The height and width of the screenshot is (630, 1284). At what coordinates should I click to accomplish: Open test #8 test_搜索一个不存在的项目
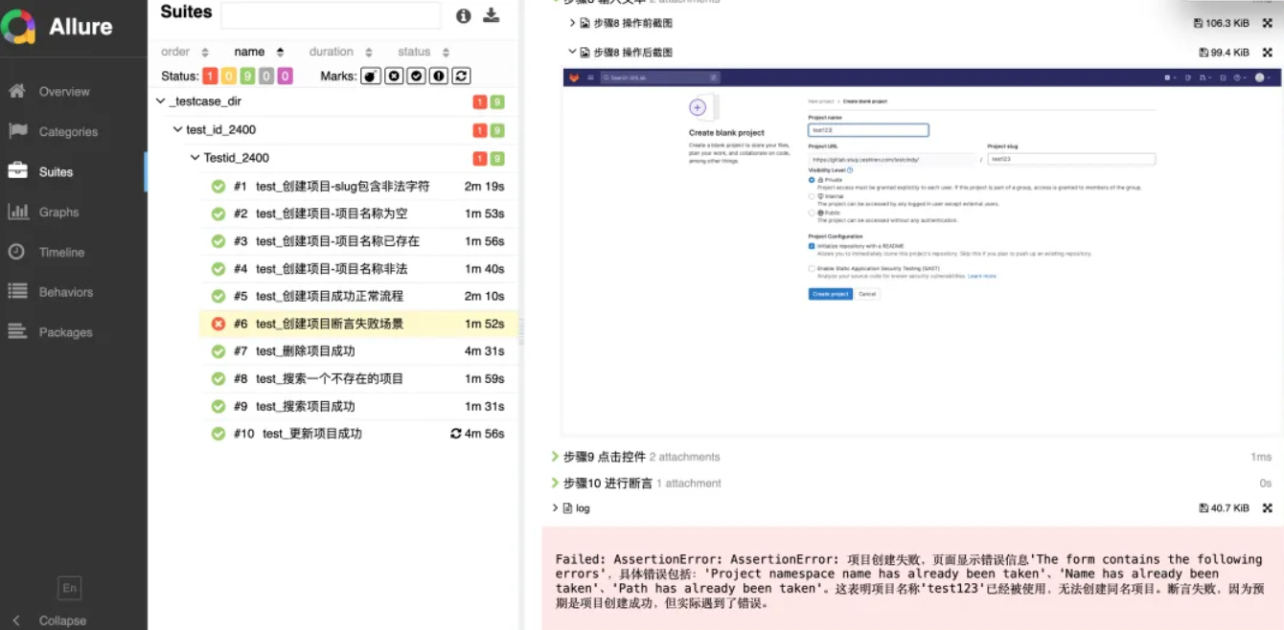click(x=358, y=379)
